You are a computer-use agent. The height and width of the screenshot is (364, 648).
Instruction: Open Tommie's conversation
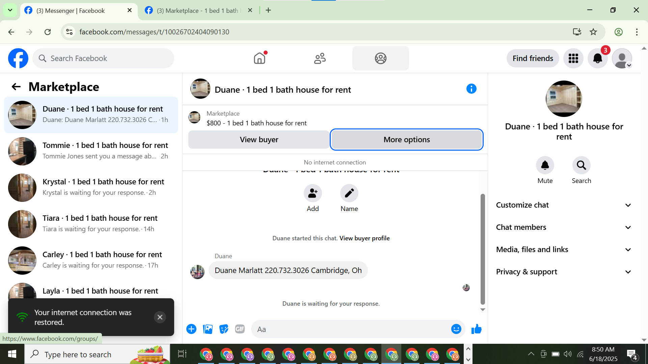point(91,151)
